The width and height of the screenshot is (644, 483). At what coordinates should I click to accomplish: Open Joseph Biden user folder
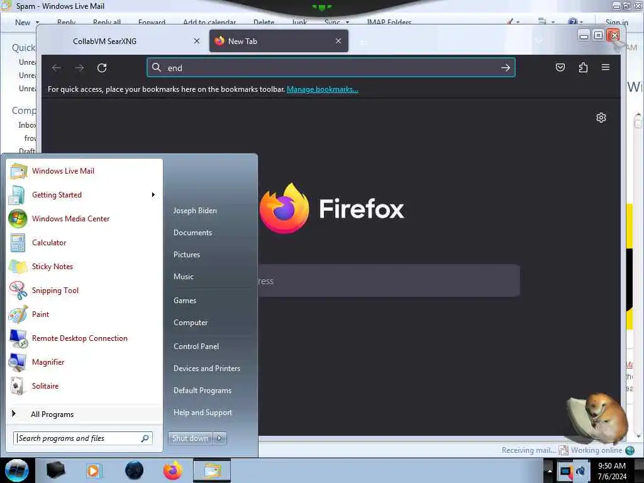point(195,210)
